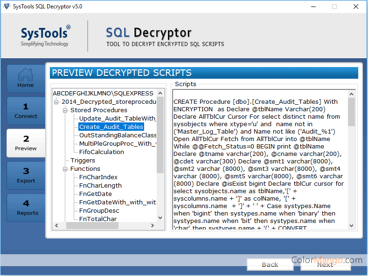This screenshot has height=276, width=368.
Task: Click the SysTools logo
Action: click(x=45, y=37)
